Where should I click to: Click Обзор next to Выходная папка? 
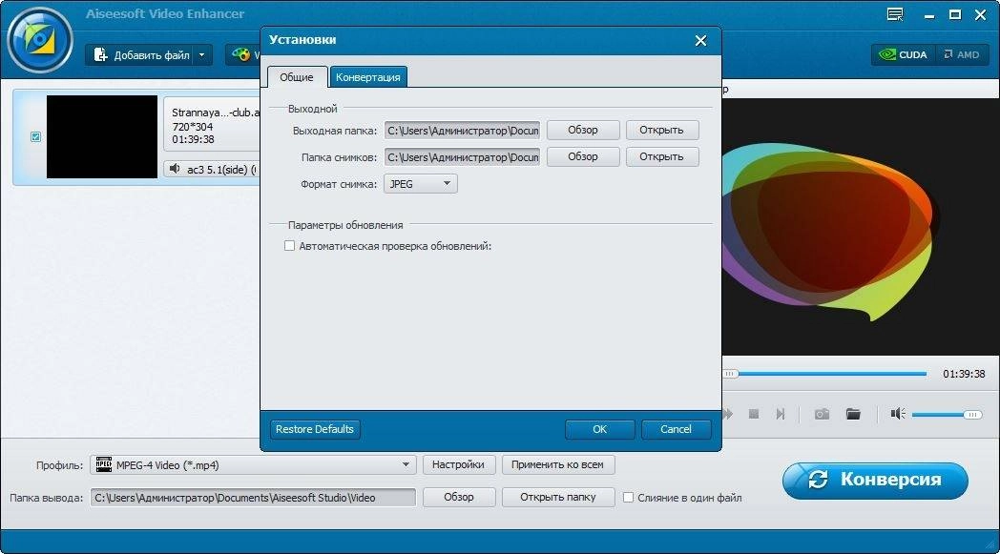click(583, 130)
